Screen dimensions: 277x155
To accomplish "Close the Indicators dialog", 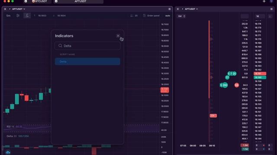I will pyautogui.click(x=118, y=36).
